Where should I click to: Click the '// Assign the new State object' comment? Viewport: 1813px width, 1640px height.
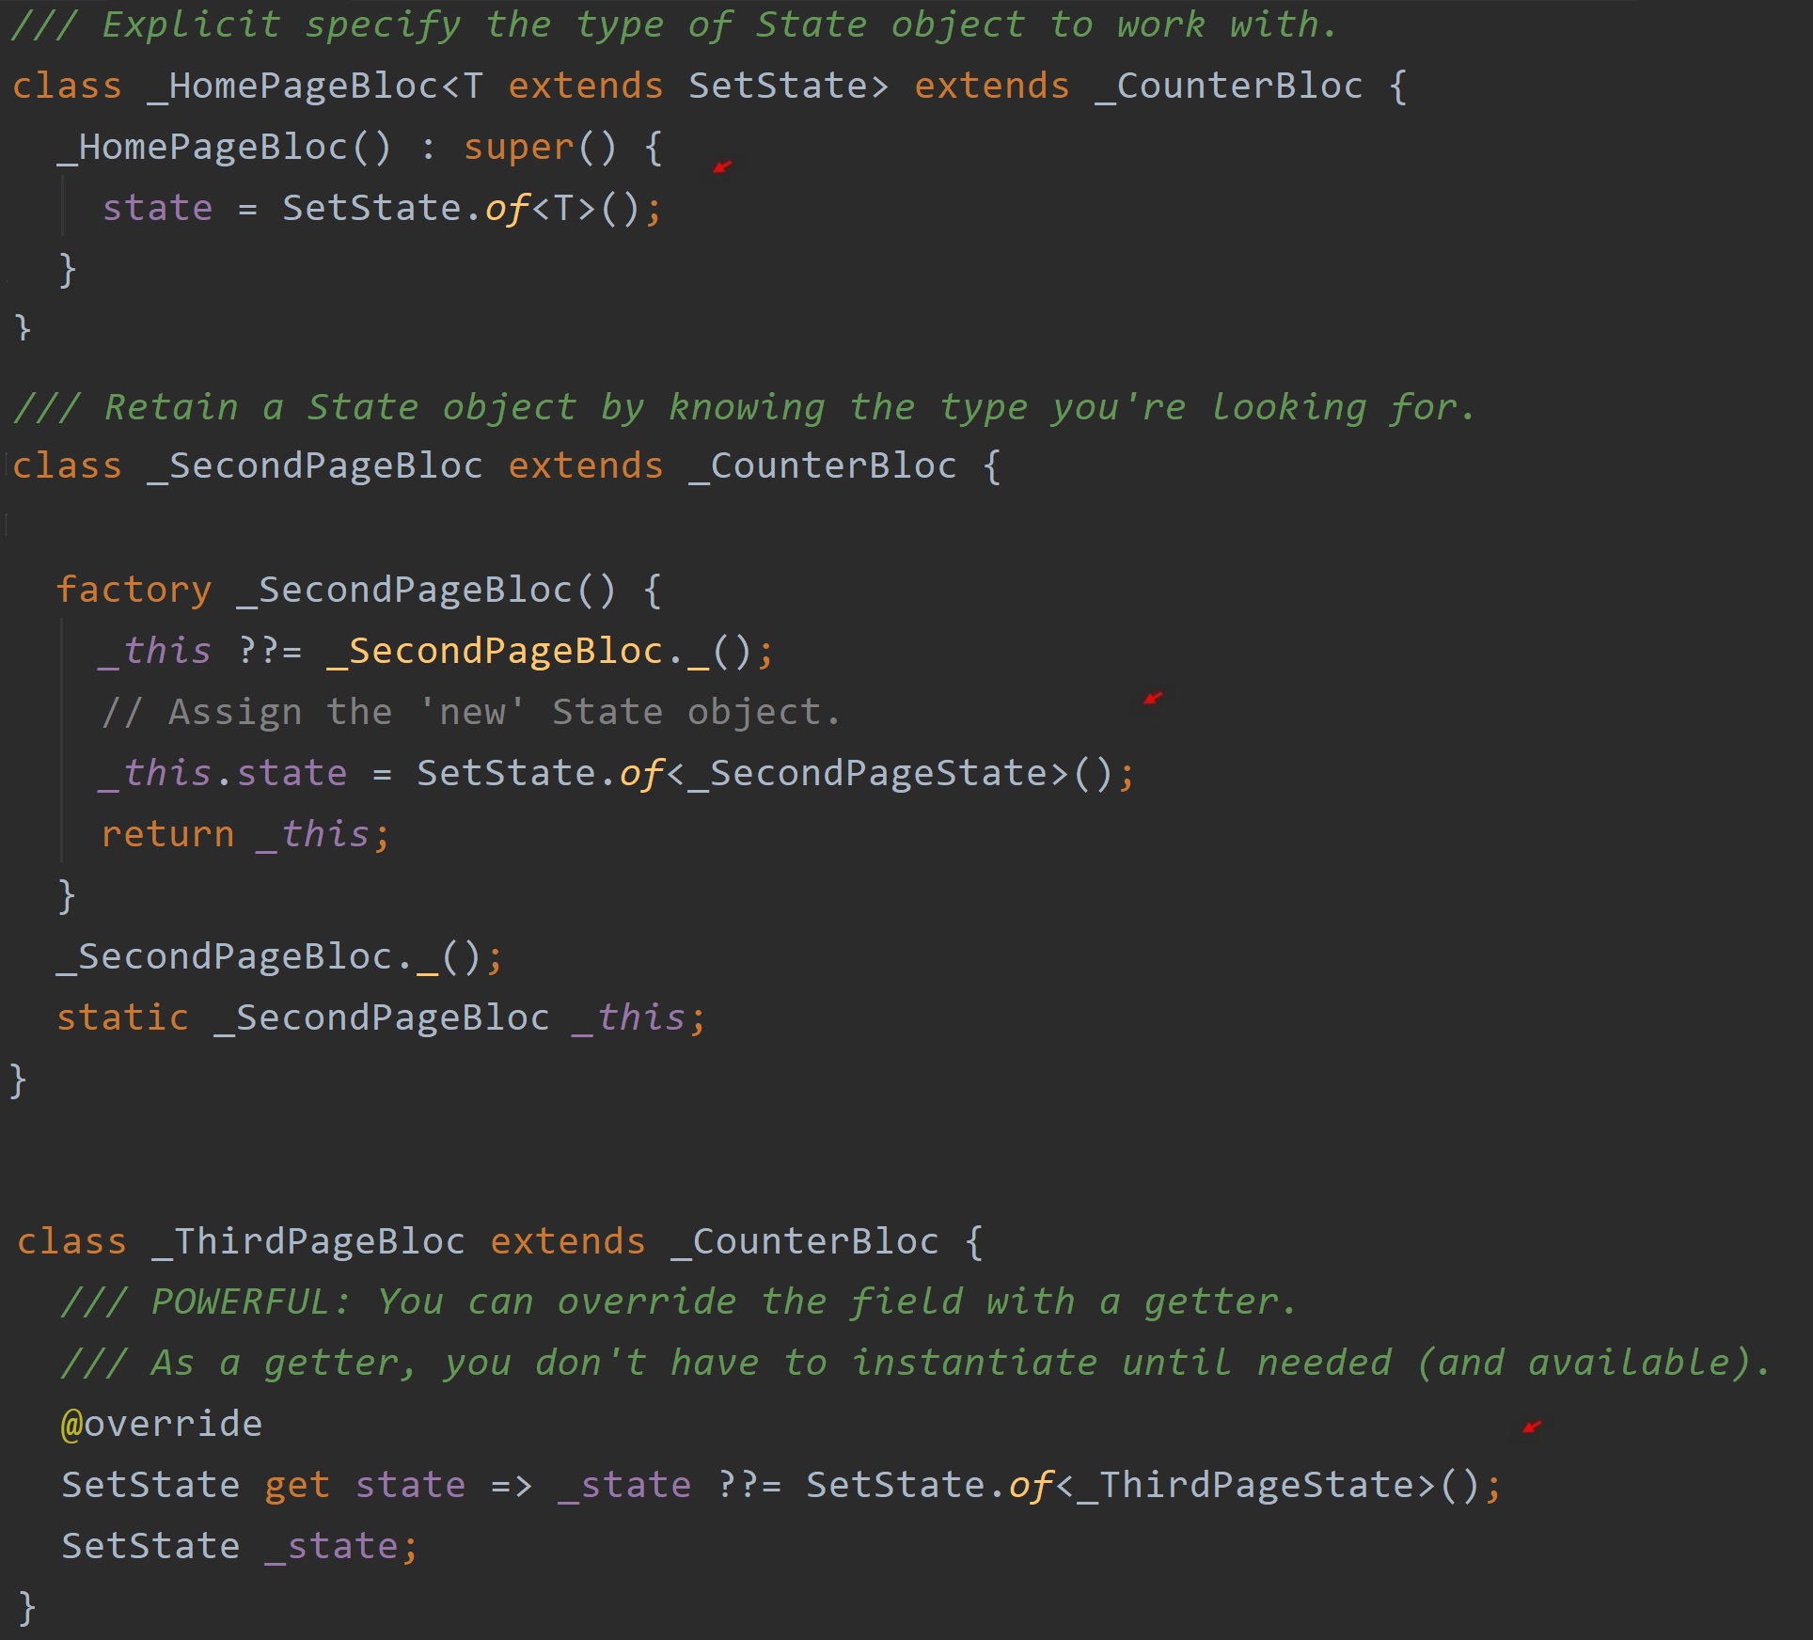point(470,712)
